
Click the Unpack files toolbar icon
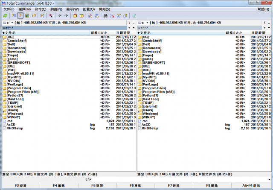81,16
